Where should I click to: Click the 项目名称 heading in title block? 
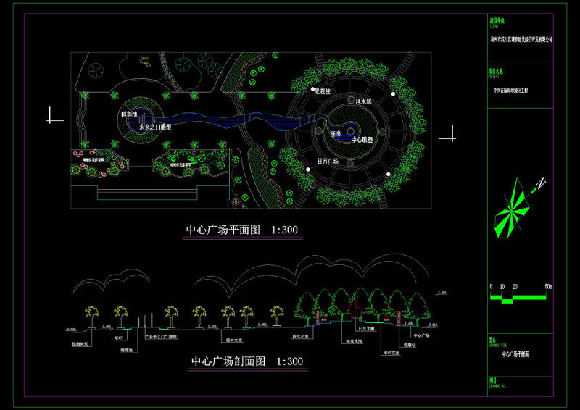[x=496, y=72]
